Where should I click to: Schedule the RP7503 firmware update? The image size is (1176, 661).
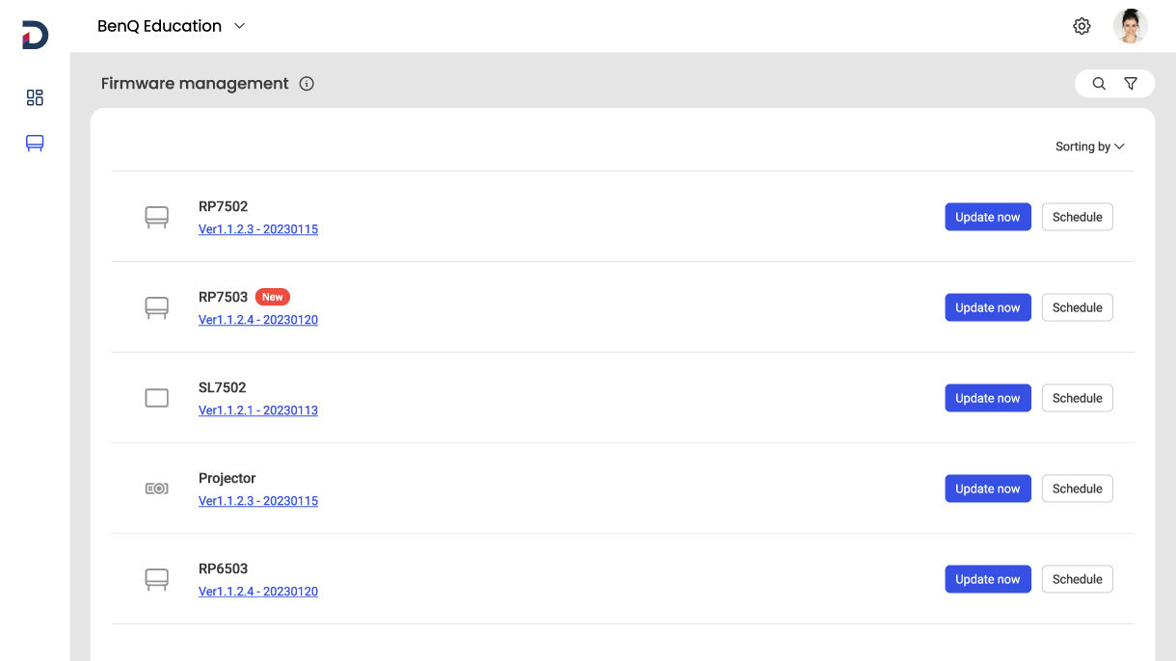pos(1077,307)
